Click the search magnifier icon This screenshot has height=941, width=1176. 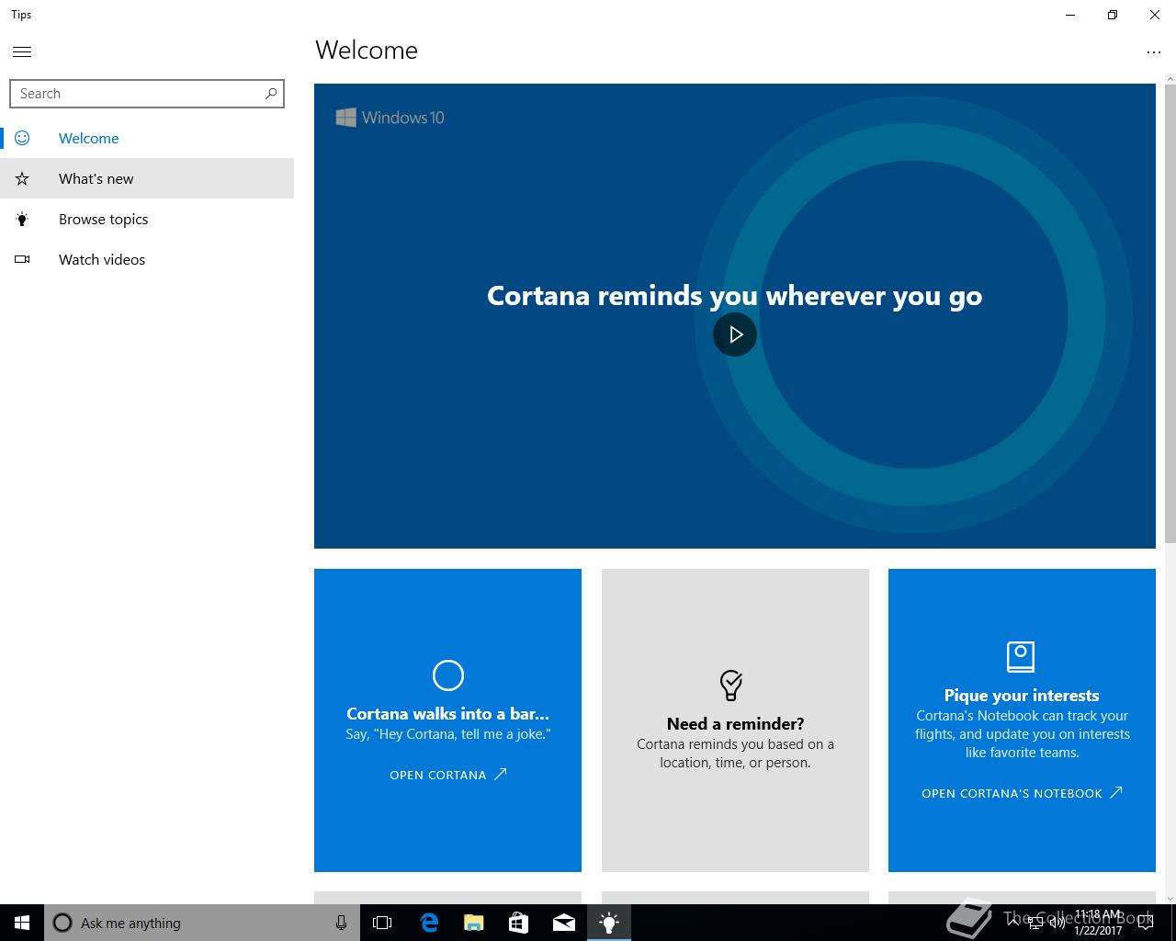click(270, 94)
